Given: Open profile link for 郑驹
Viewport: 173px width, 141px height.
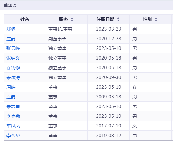Looking at the screenshot, I should click(x=11, y=29).
